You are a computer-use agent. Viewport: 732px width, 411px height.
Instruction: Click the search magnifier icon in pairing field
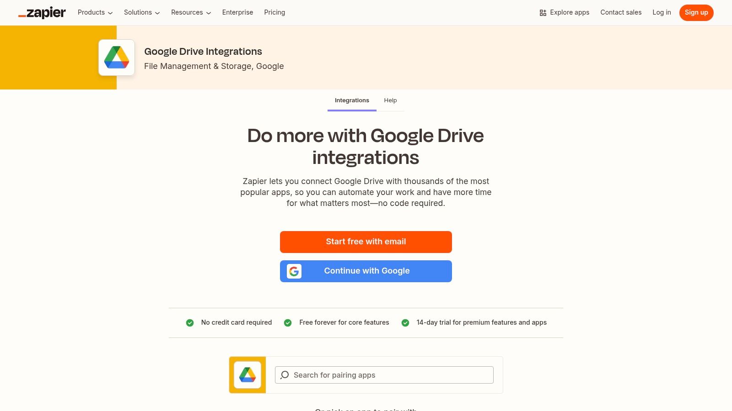[x=285, y=375]
